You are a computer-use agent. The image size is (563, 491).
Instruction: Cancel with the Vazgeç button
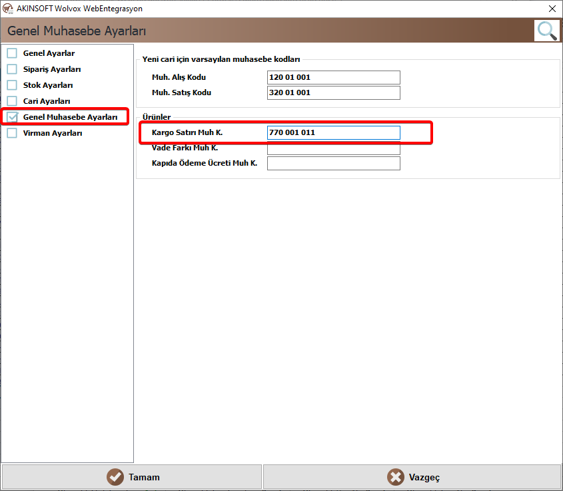[412, 477]
